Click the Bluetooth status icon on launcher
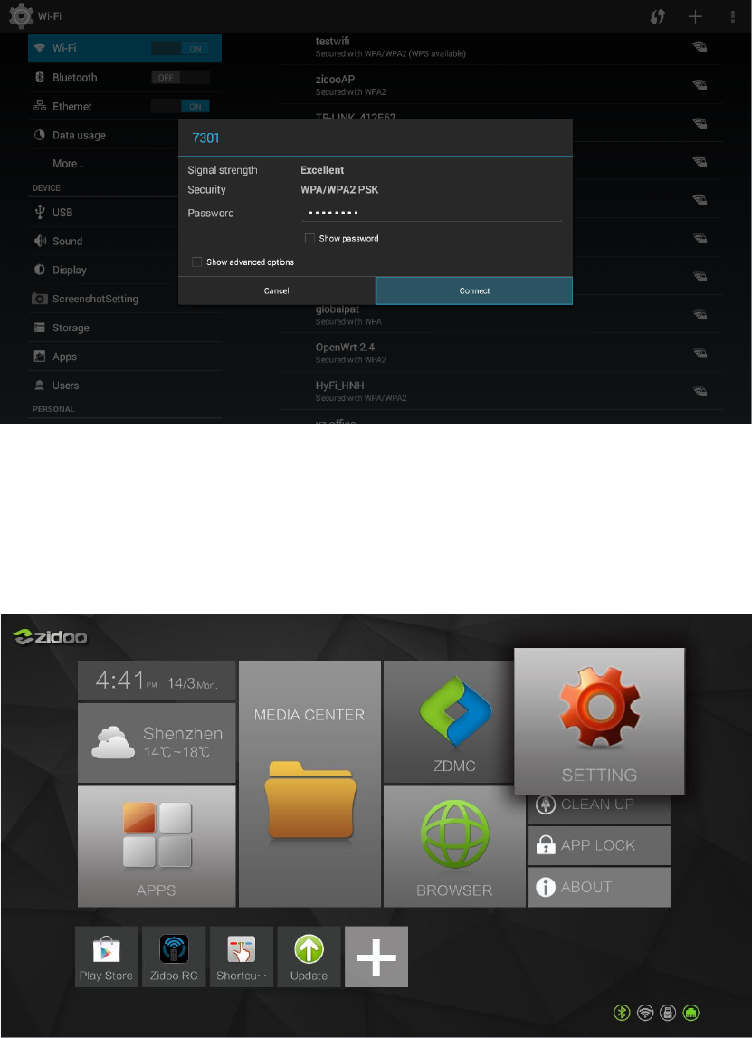Image resolution: width=752 pixels, height=1038 pixels. coord(622,1012)
